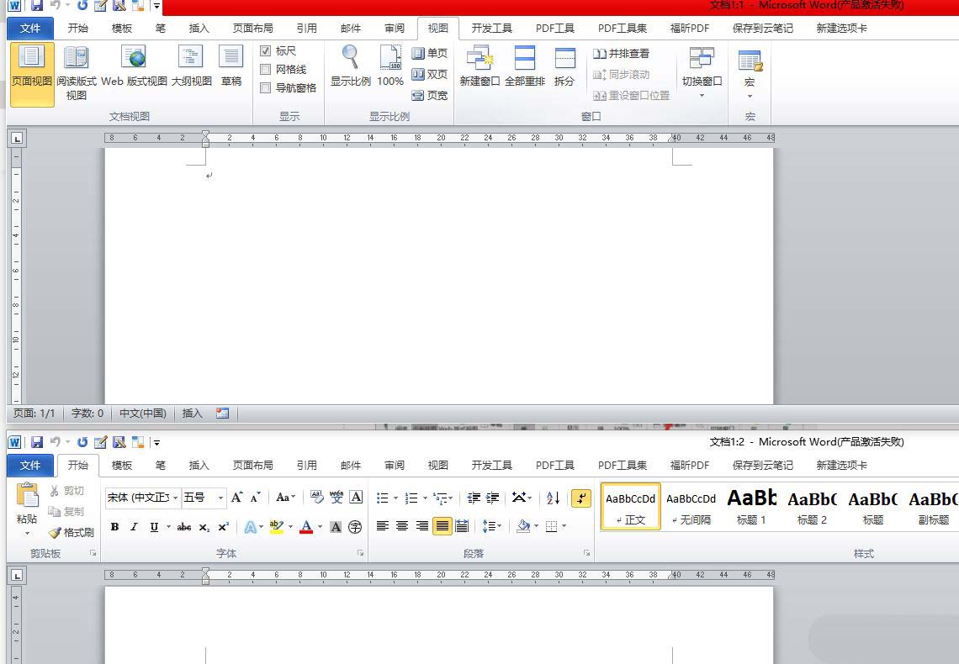Screen dimensions: 959x664
Task: Expand the font name 宋体 dropdown
Action: (x=176, y=498)
